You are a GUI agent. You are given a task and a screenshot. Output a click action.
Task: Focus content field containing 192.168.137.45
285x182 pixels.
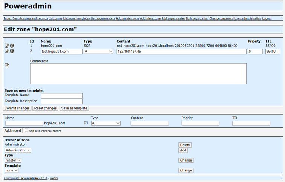[182, 52]
